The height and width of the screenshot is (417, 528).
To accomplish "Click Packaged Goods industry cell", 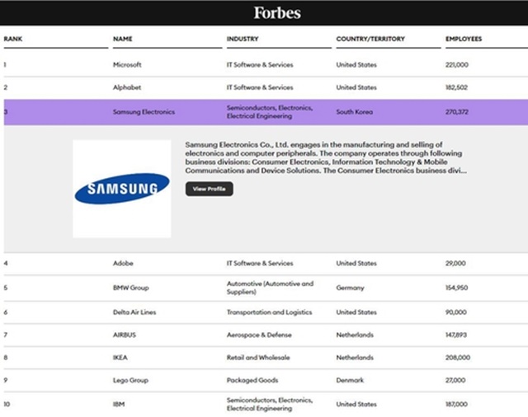I will 252,381.
